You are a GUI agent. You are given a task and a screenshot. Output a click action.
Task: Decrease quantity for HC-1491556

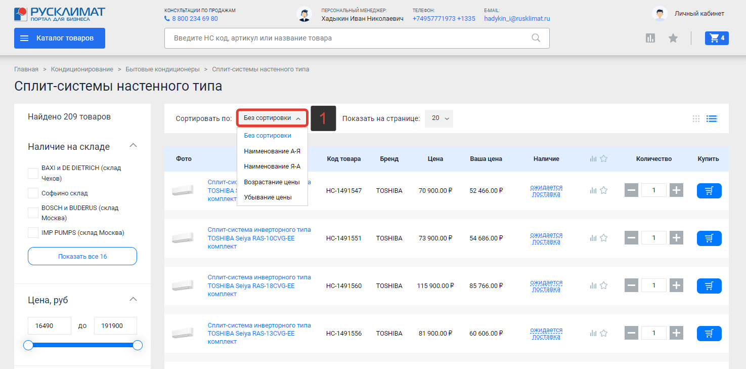pos(631,333)
